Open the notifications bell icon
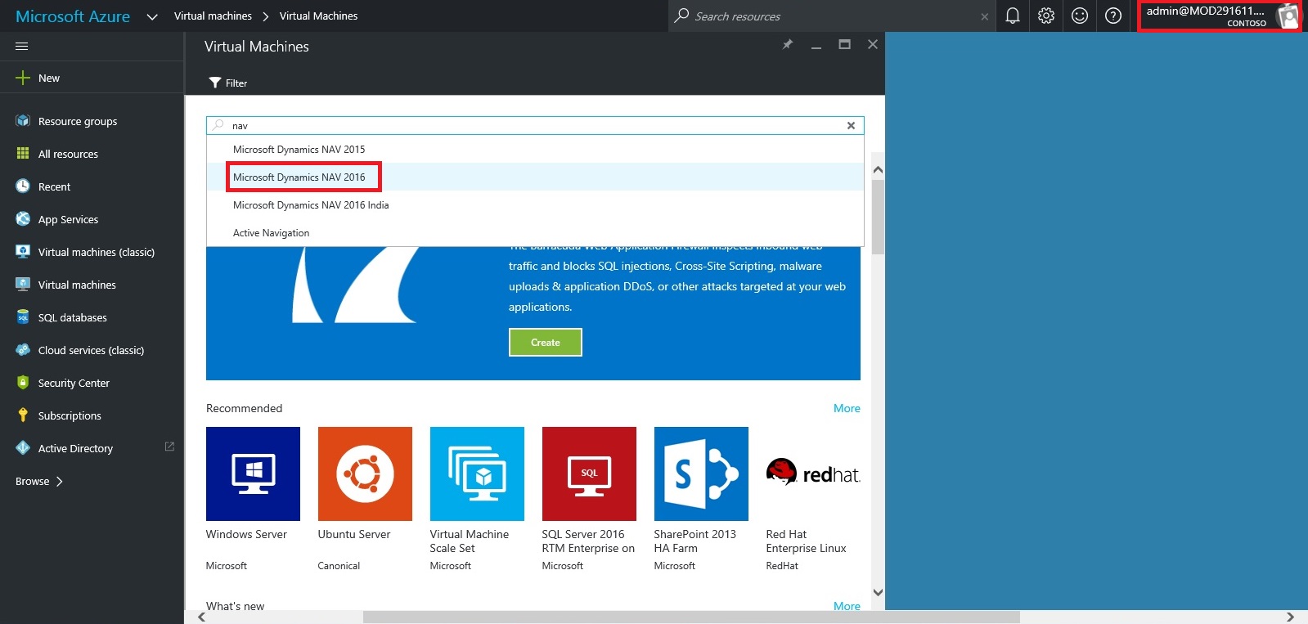1308x624 pixels. pos(1012,16)
